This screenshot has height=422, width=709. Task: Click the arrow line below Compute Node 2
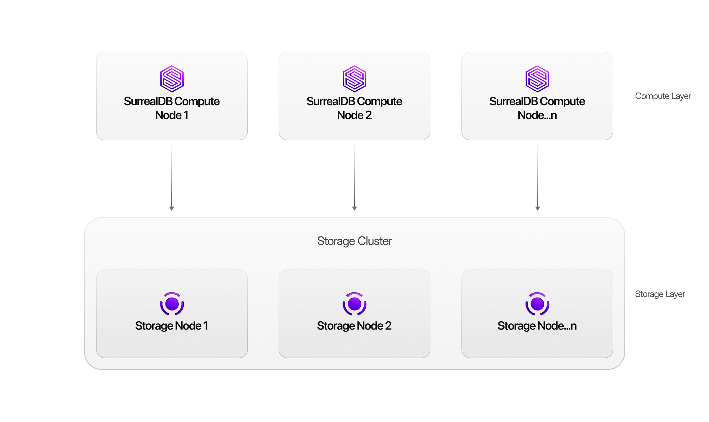(x=354, y=174)
